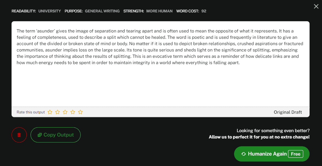This screenshot has width=322, height=166.
Task: Click Humanize Again button
Action: (272, 154)
